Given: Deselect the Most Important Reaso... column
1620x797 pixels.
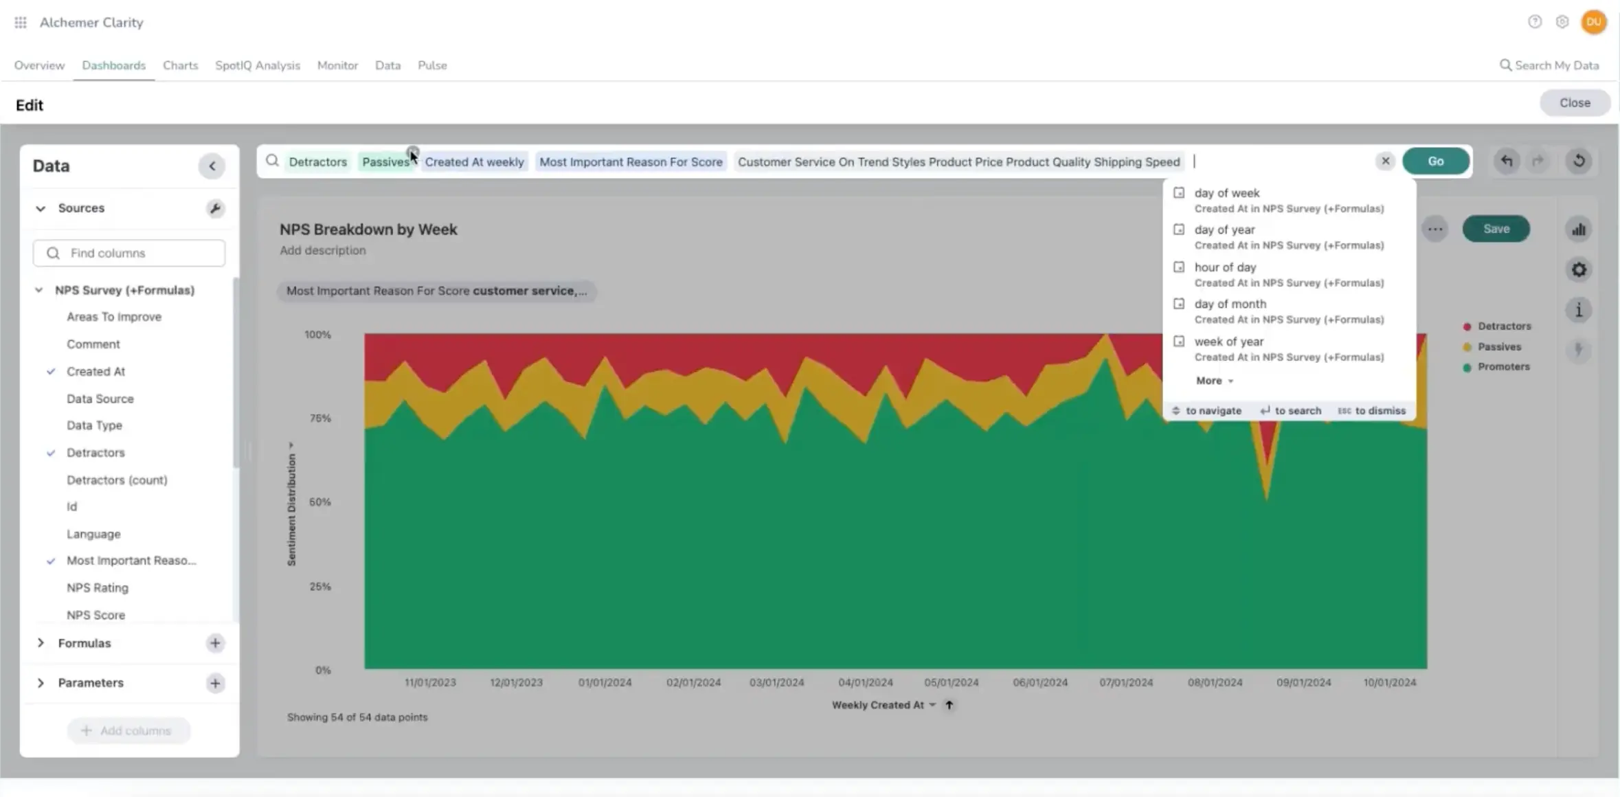Looking at the screenshot, I should coord(131,561).
